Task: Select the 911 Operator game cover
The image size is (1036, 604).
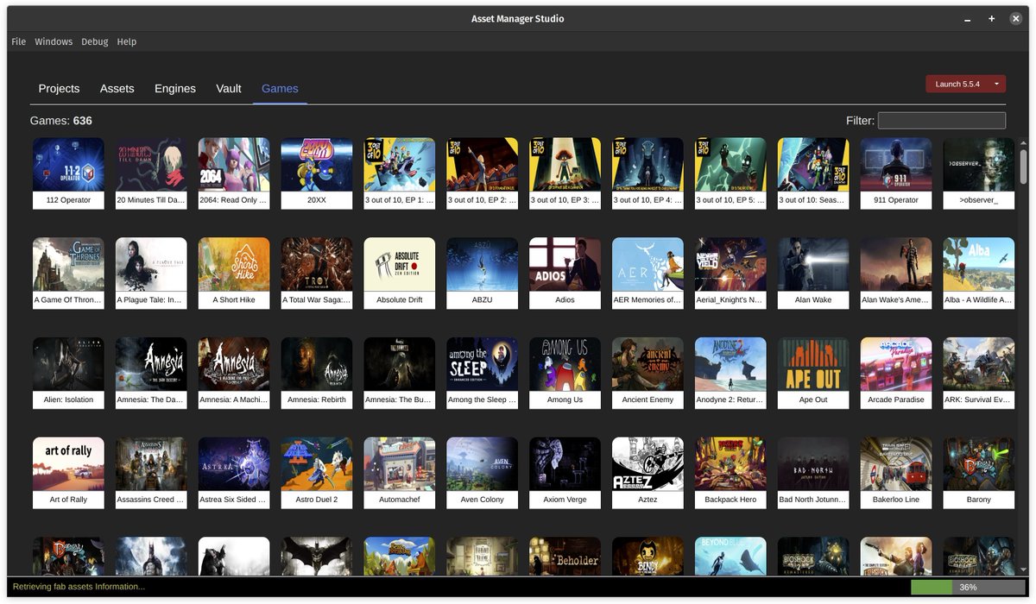Action: coord(896,164)
